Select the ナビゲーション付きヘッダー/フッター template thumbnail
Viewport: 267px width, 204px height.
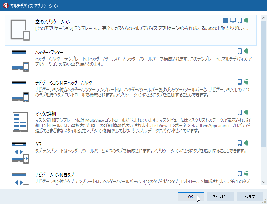(x=20, y=92)
